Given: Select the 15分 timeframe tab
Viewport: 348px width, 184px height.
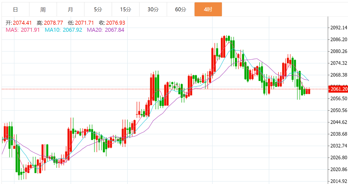Looking at the screenshot, I should click(x=126, y=9).
